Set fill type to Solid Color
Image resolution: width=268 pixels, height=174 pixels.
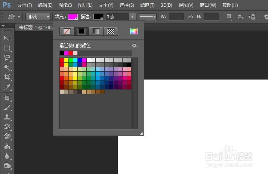point(81,31)
